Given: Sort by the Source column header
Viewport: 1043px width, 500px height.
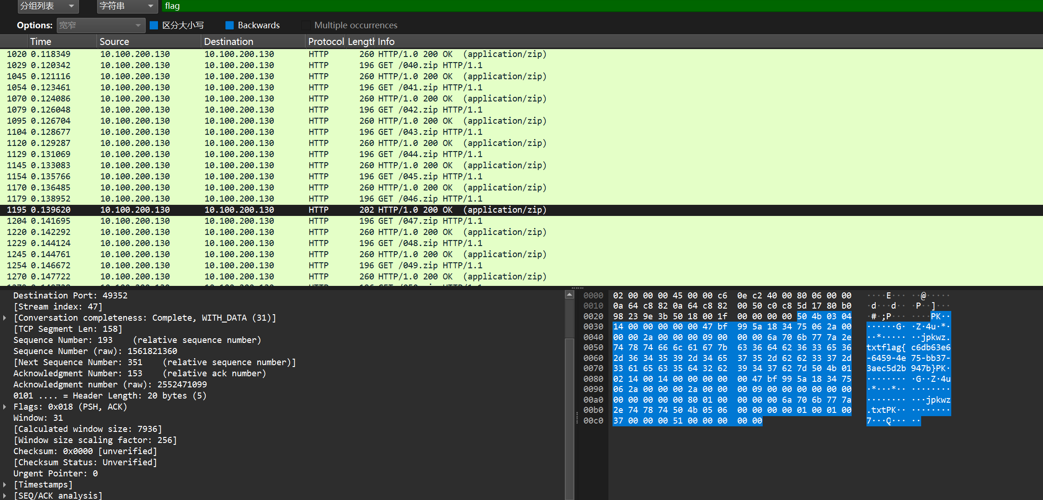Looking at the screenshot, I should [149, 41].
